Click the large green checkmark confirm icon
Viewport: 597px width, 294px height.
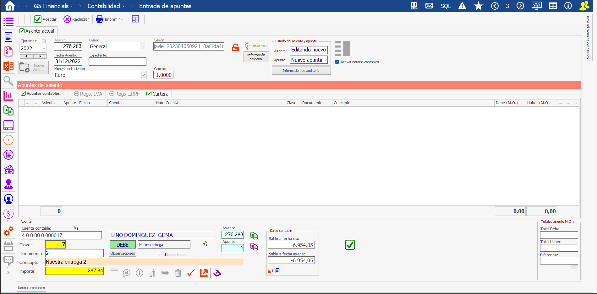tap(350, 245)
